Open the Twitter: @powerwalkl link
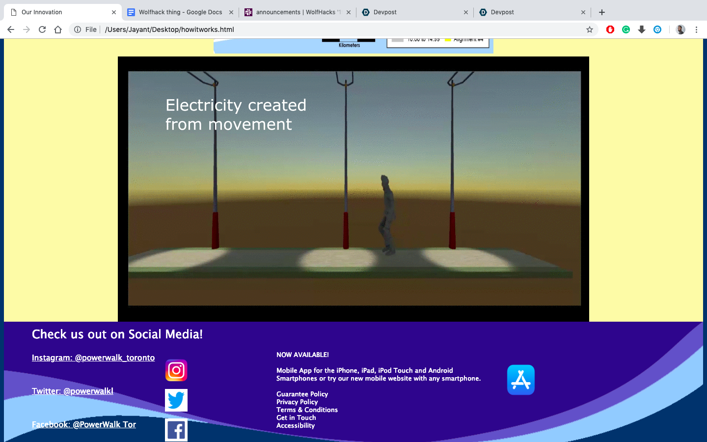Image resolution: width=707 pixels, height=442 pixels. (73, 391)
